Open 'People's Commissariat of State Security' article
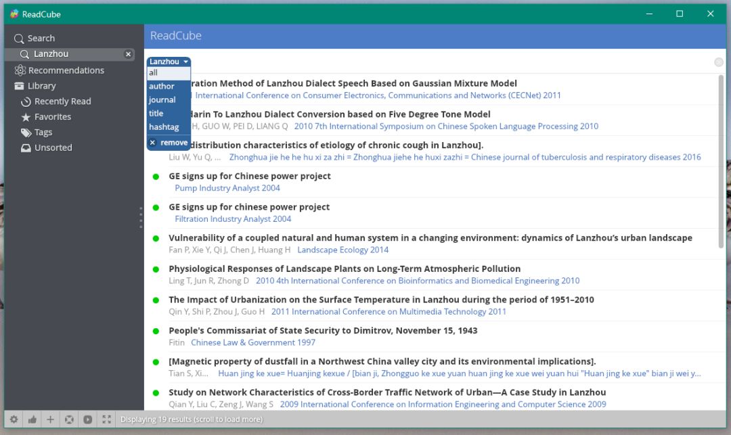The width and height of the screenshot is (731, 435). tap(323, 330)
